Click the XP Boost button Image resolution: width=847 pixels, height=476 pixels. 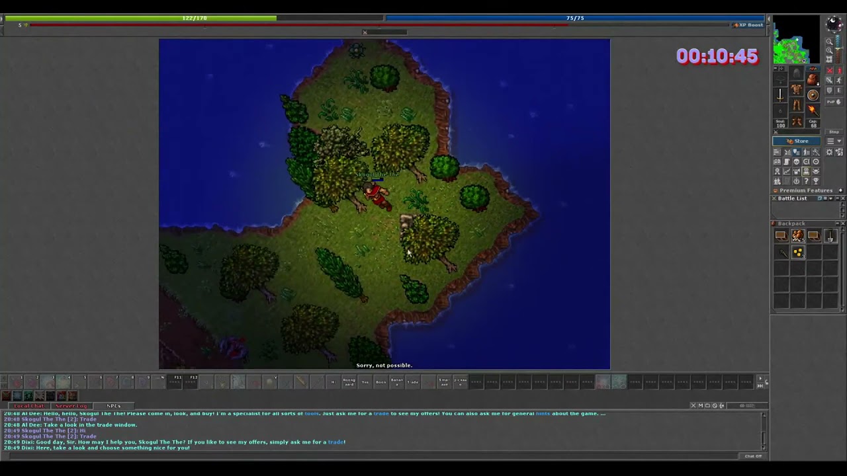748,25
